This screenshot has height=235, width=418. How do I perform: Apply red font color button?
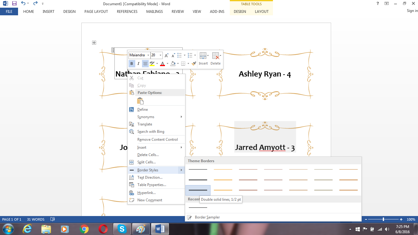click(x=162, y=64)
